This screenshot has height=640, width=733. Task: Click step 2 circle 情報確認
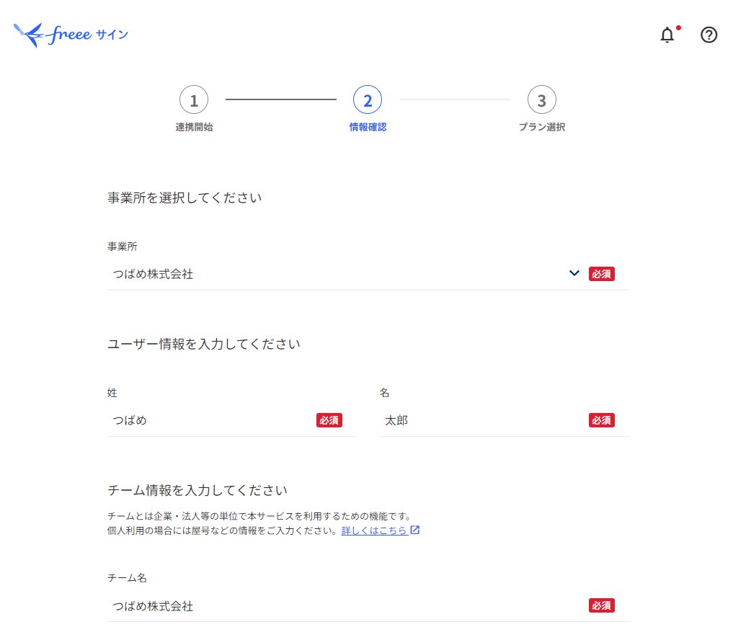(x=368, y=99)
